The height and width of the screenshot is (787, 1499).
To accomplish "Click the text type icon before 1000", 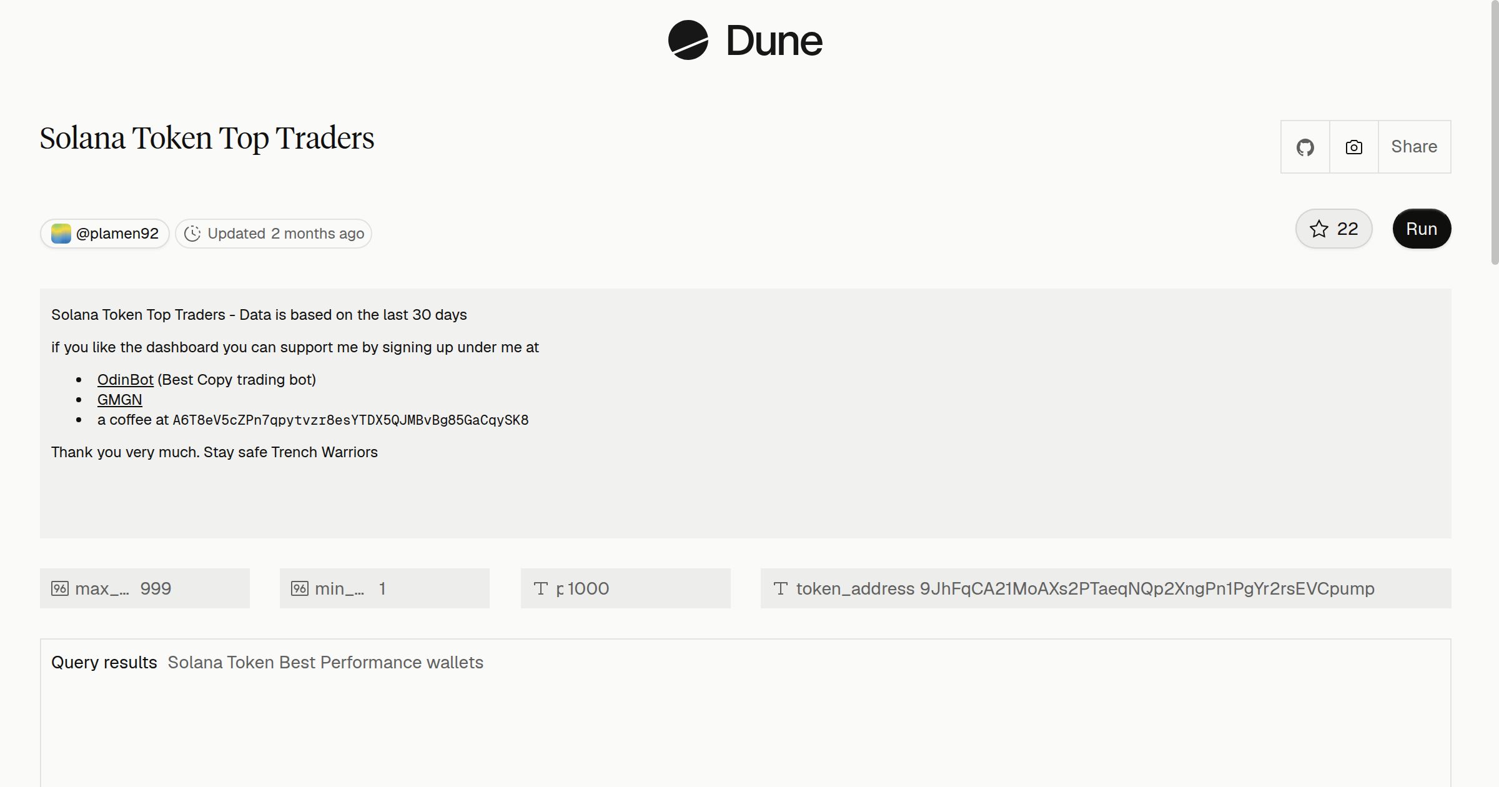I will 541,588.
